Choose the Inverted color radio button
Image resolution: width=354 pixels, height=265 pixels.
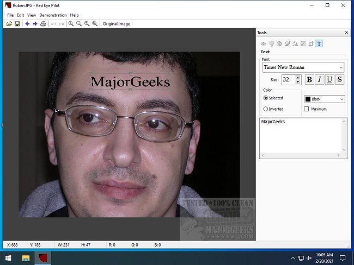(266, 109)
